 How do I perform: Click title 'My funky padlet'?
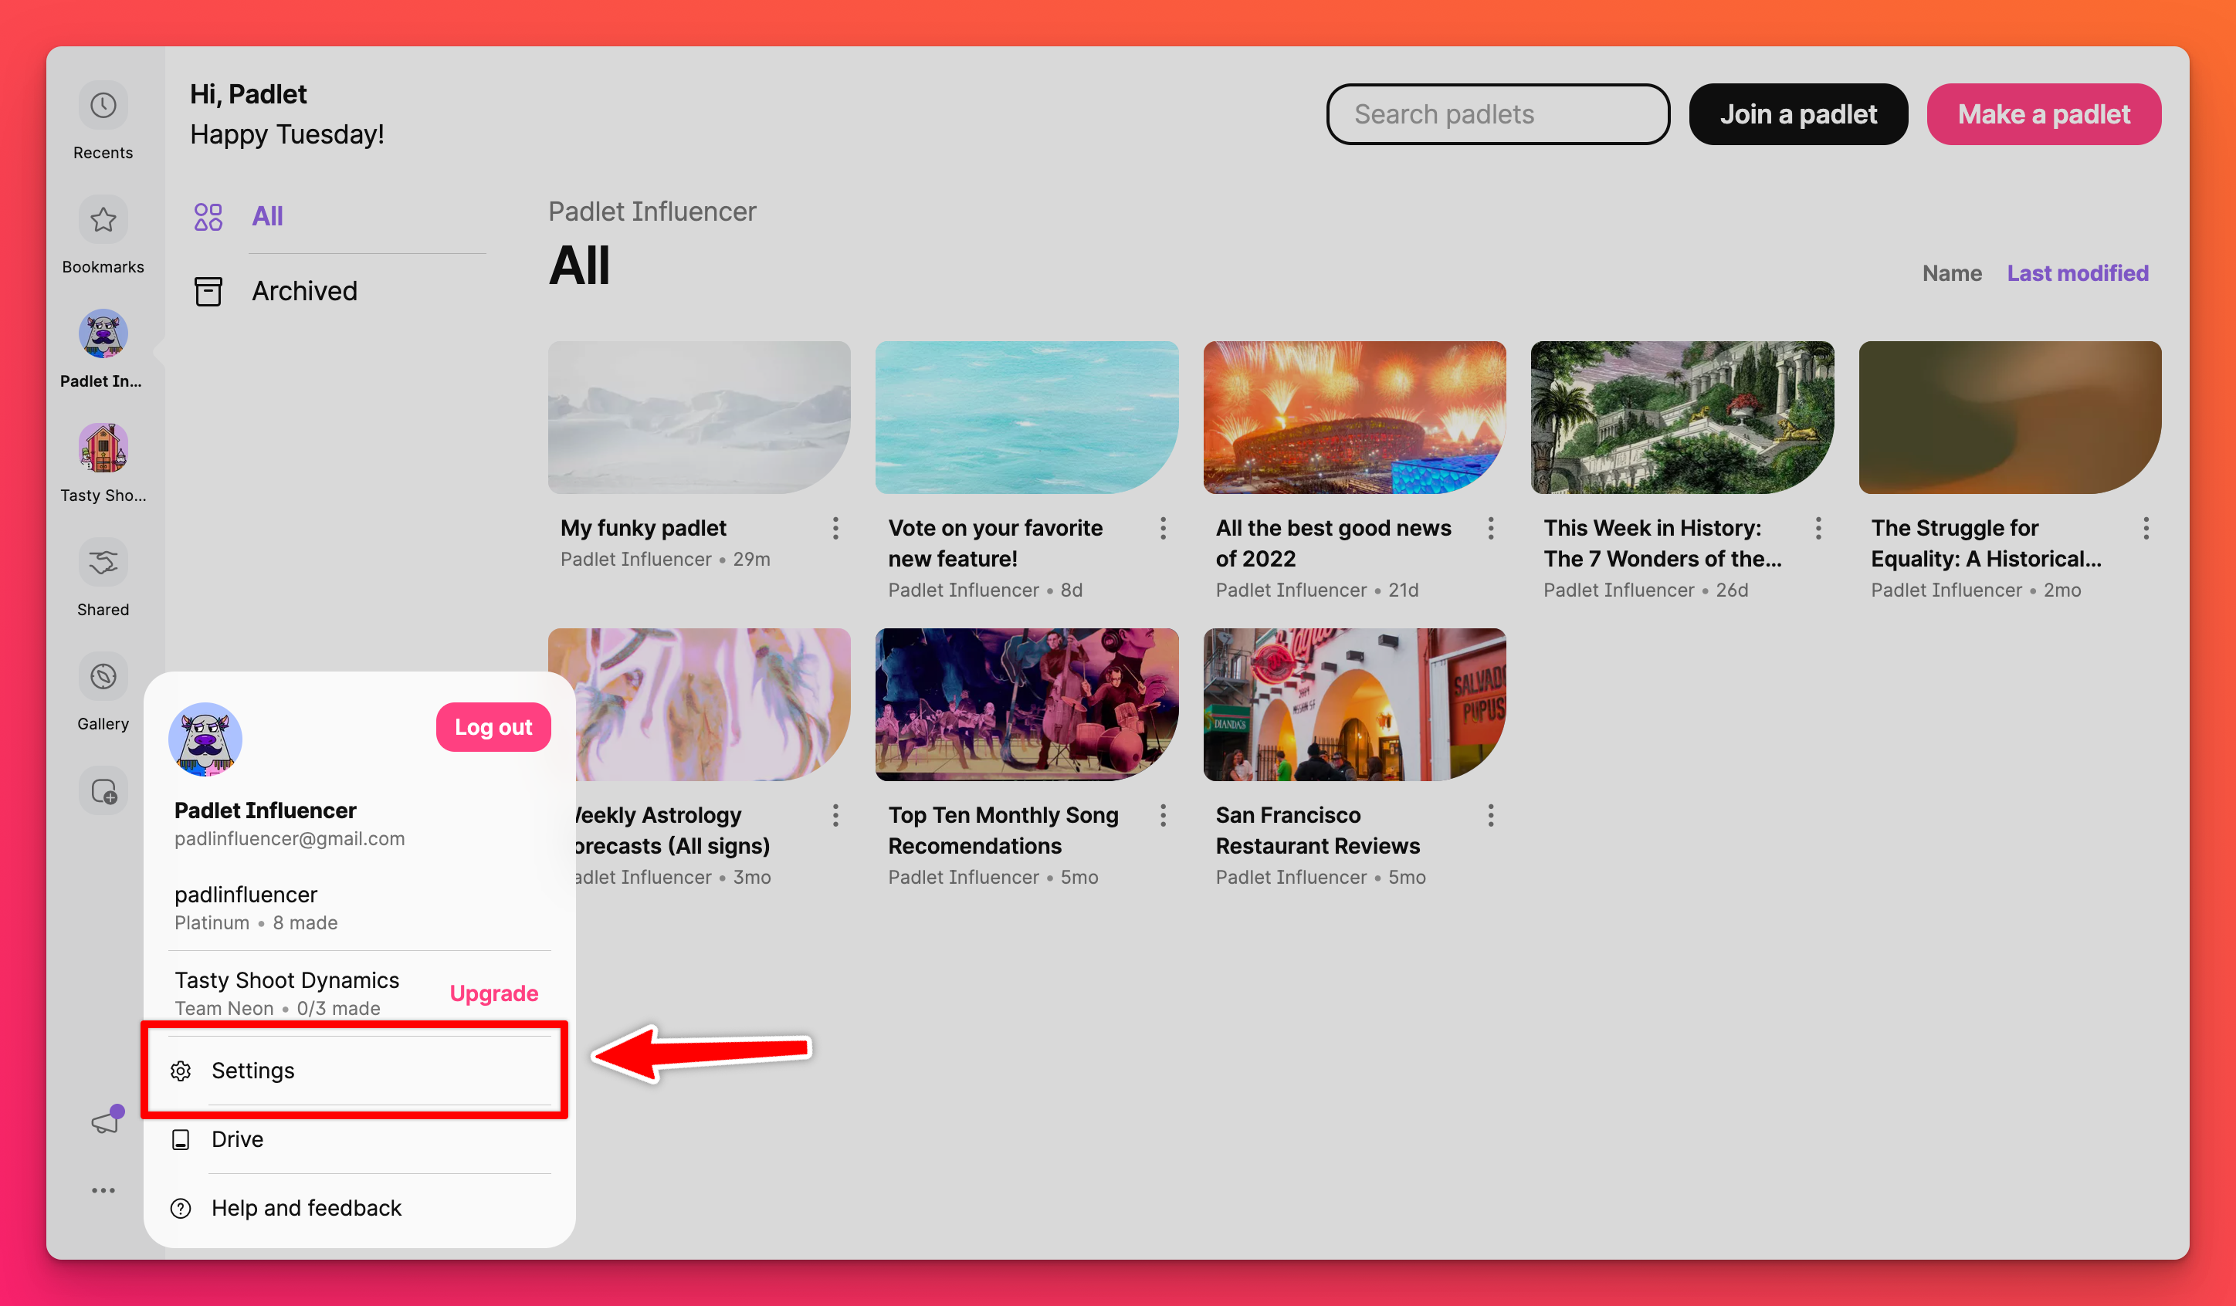[x=643, y=529]
